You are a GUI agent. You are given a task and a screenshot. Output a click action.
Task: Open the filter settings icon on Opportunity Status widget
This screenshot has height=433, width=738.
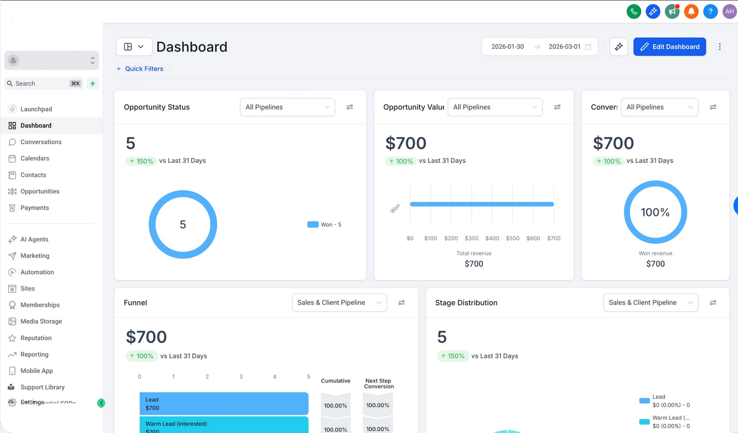coord(350,107)
